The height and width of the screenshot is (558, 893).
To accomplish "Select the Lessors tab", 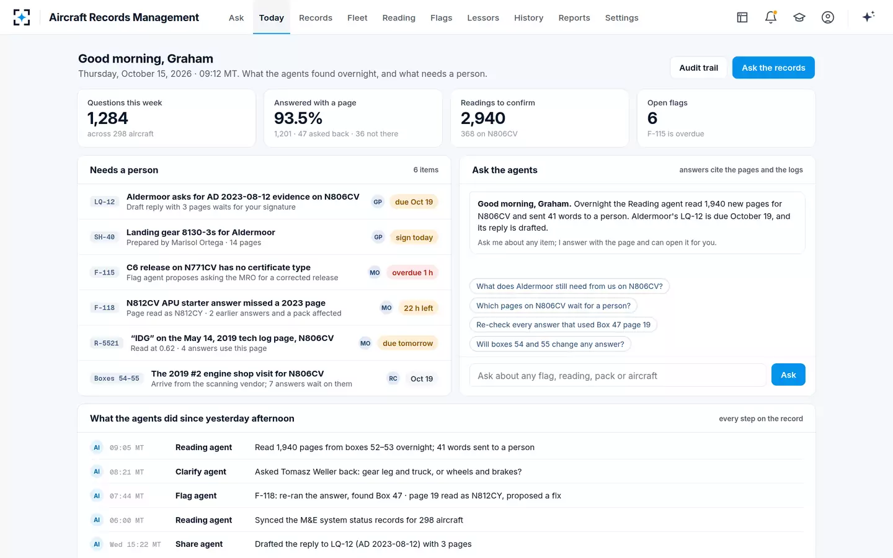I will pyautogui.click(x=483, y=18).
